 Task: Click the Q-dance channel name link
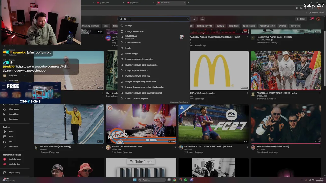click(116, 149)
